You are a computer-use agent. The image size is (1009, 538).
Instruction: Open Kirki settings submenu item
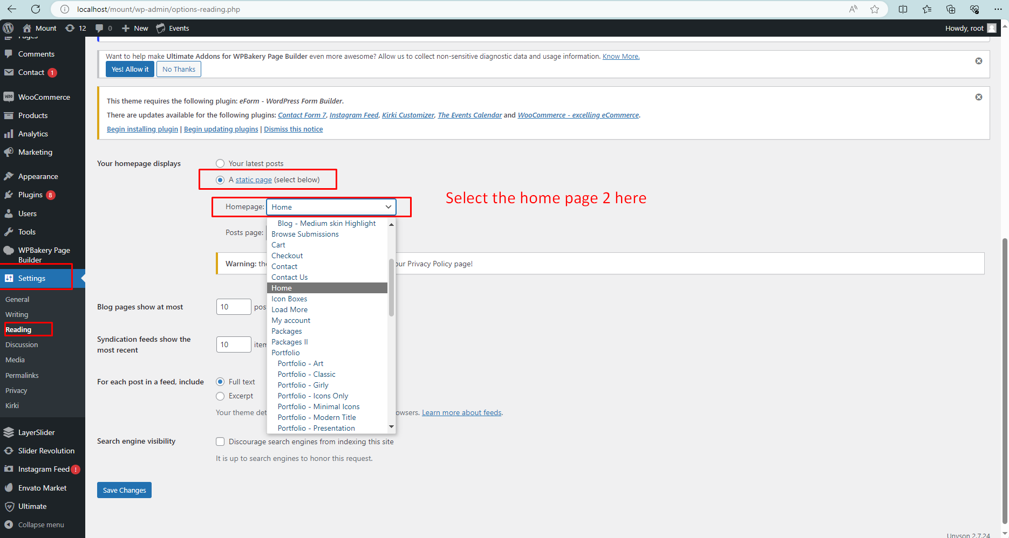point(12,405)
